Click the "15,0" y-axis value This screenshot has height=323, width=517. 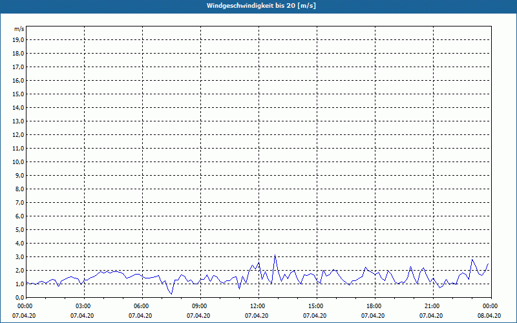pos(18,94)
